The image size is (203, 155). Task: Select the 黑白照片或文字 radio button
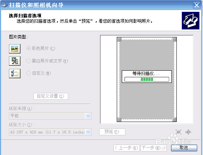[28, 61]
